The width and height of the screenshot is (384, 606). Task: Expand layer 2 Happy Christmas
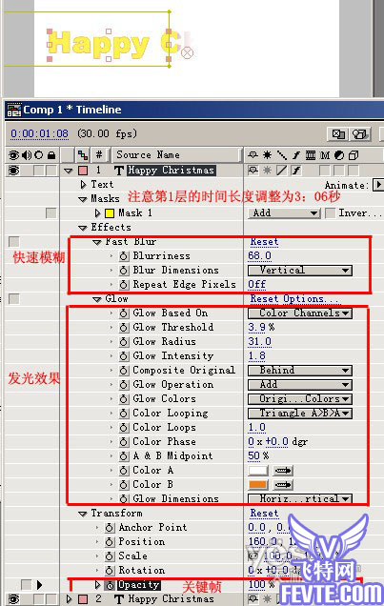[x=69, y=599]
